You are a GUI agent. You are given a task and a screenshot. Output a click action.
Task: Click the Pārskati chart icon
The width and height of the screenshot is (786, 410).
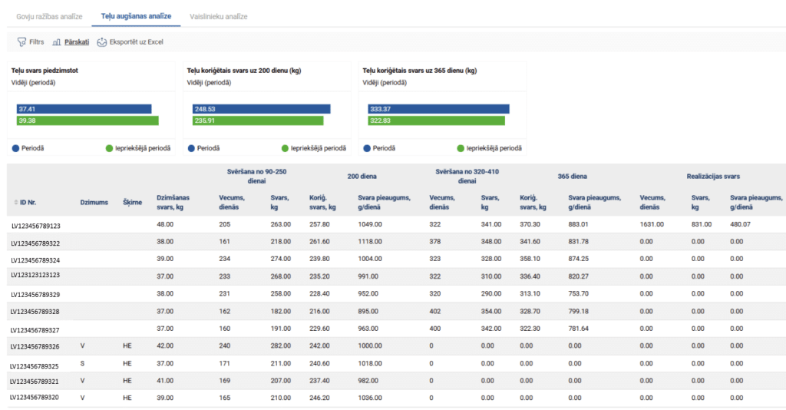click(x=57, y=42)
